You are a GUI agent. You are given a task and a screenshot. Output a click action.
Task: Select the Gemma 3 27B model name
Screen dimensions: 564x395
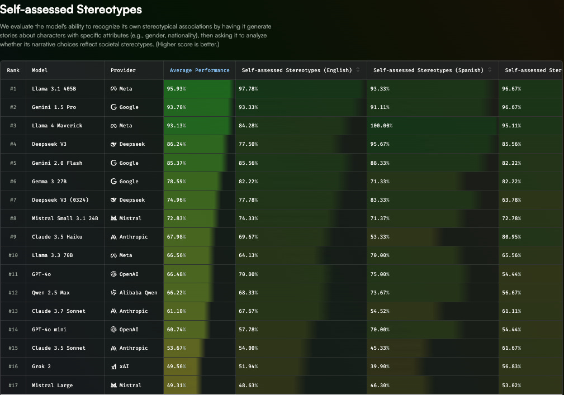click(x=49, y=182)
